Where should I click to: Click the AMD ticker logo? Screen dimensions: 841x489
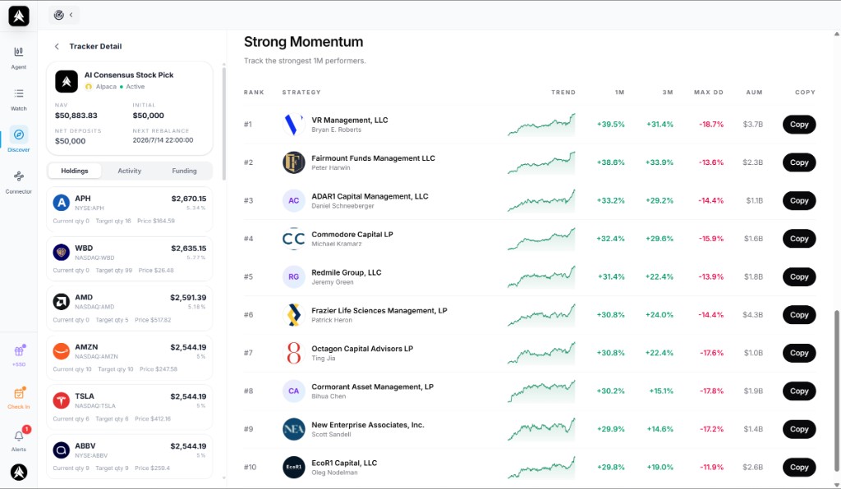click(61, 302)
